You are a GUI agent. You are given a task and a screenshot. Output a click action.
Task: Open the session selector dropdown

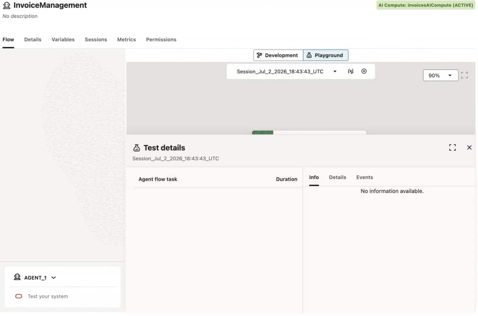286,71
